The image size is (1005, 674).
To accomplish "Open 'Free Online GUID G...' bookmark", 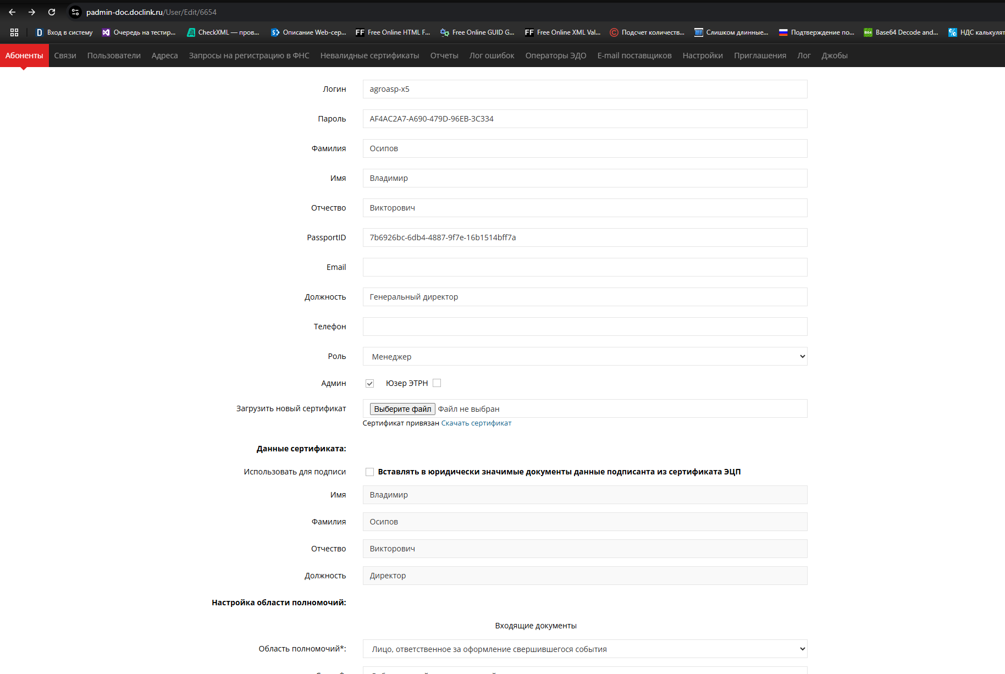I will (477, 32).
